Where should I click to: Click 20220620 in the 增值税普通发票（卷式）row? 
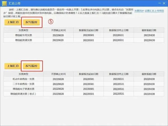pos(58,94)
